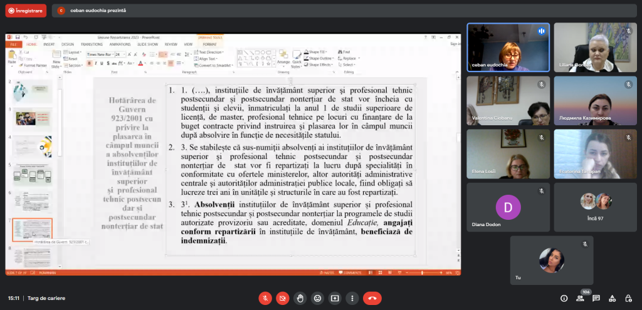Open the Layout dropdown in Slides group
Screen dimensions: 642x310
pyautogui.click(x=74, y=53)
